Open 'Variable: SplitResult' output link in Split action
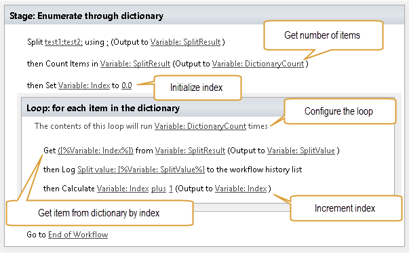Viewport: 409px width, 253px height. (x=185, y=42)
